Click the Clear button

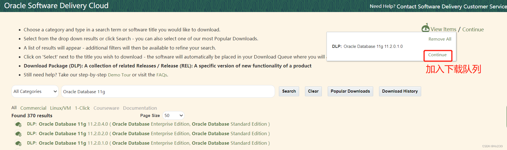(313, 91)
